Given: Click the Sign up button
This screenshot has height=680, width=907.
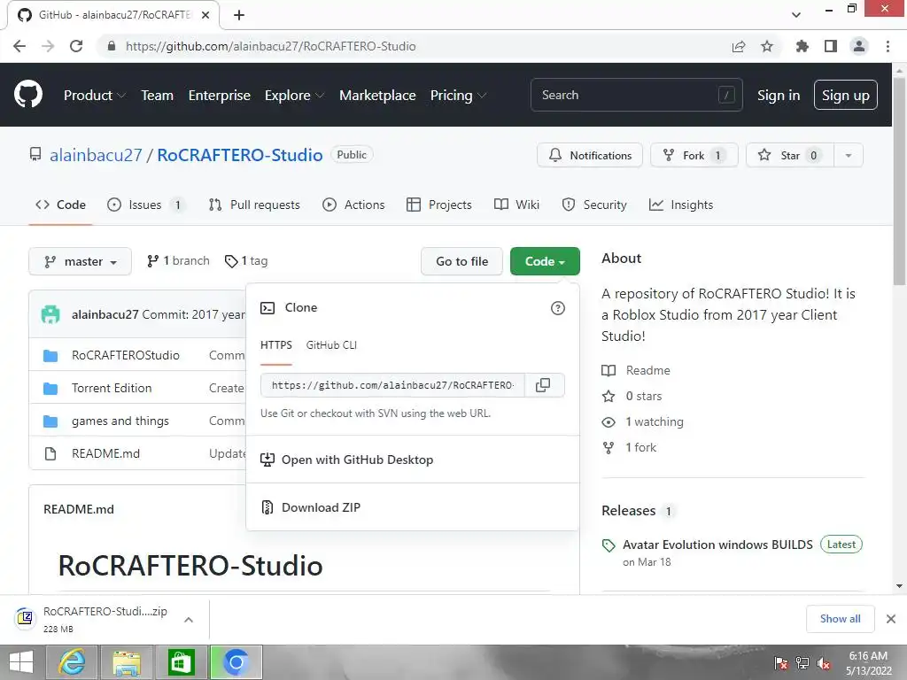Looking at the screenshot, I should (x=846, y=96).
